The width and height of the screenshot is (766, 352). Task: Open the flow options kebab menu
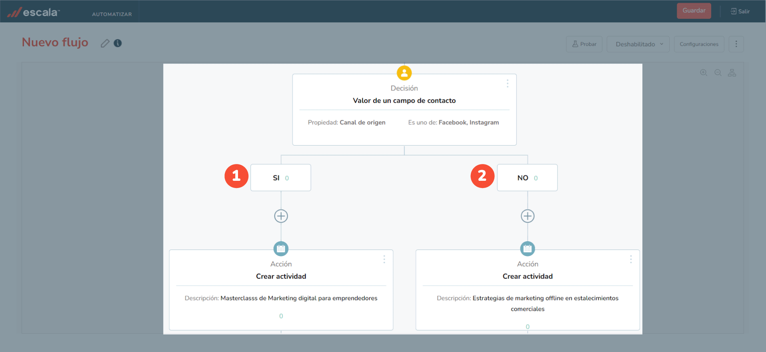click(x=736, y=44)
